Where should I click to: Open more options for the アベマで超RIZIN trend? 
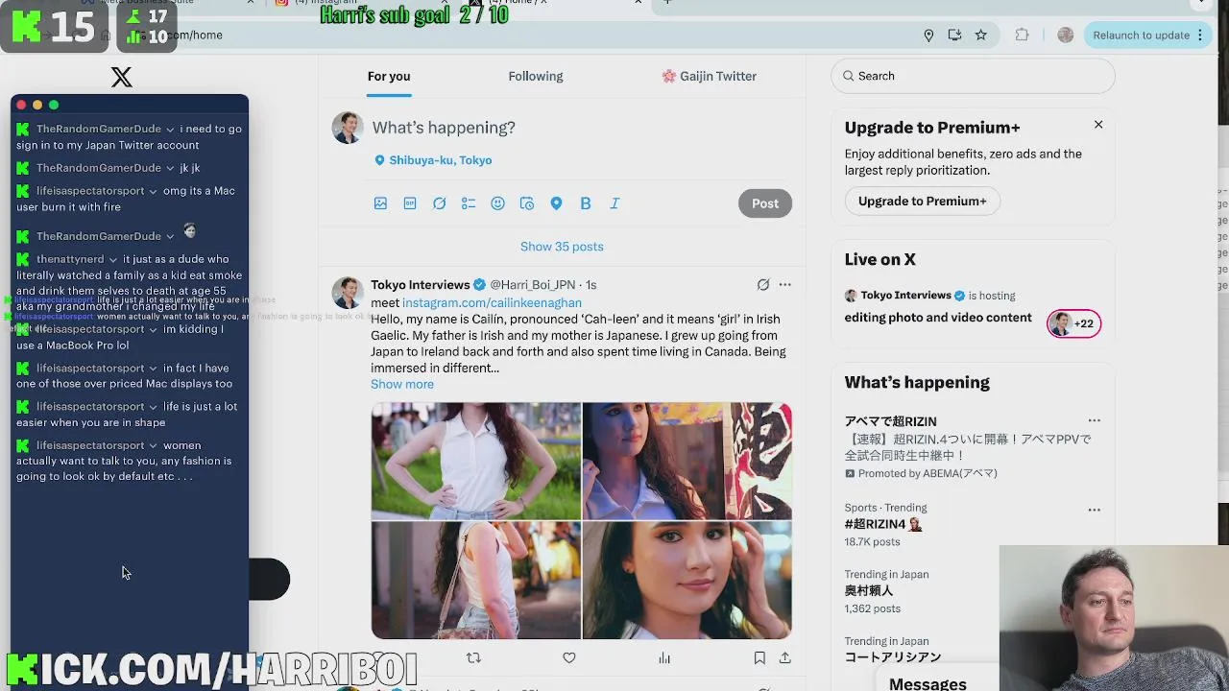(x=1095, y=421)
